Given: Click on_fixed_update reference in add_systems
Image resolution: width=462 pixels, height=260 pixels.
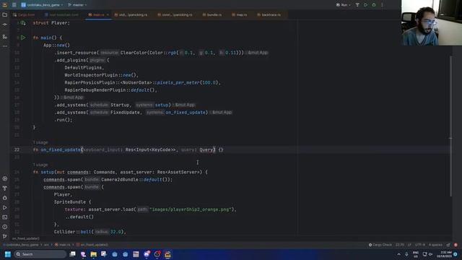Looking at the screenshot, I should [186, 113].
